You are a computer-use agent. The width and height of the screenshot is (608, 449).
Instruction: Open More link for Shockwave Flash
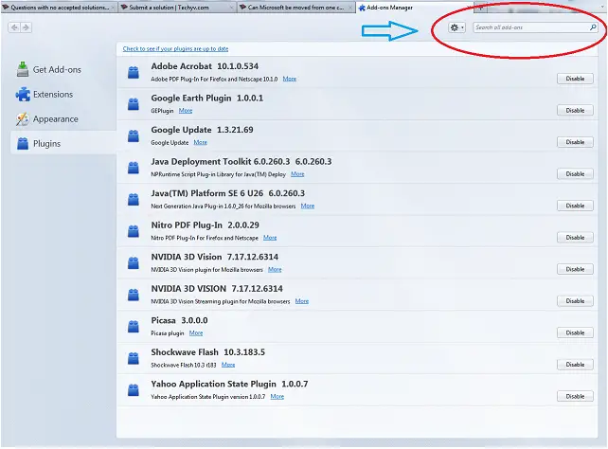point(228,365)
